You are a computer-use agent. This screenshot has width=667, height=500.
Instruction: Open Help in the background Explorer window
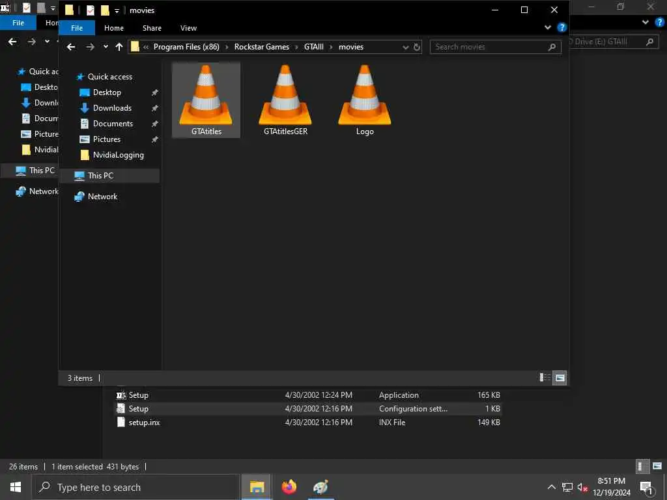pyautogui.click(x=659, y=22)
